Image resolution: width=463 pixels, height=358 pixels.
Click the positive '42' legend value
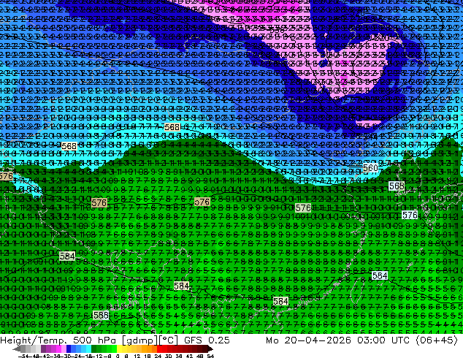189,356
